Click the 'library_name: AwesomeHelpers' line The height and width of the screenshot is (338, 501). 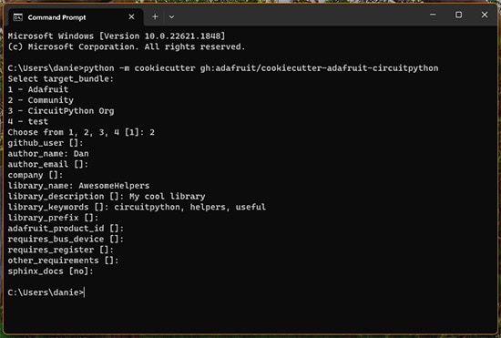point(78,186)
